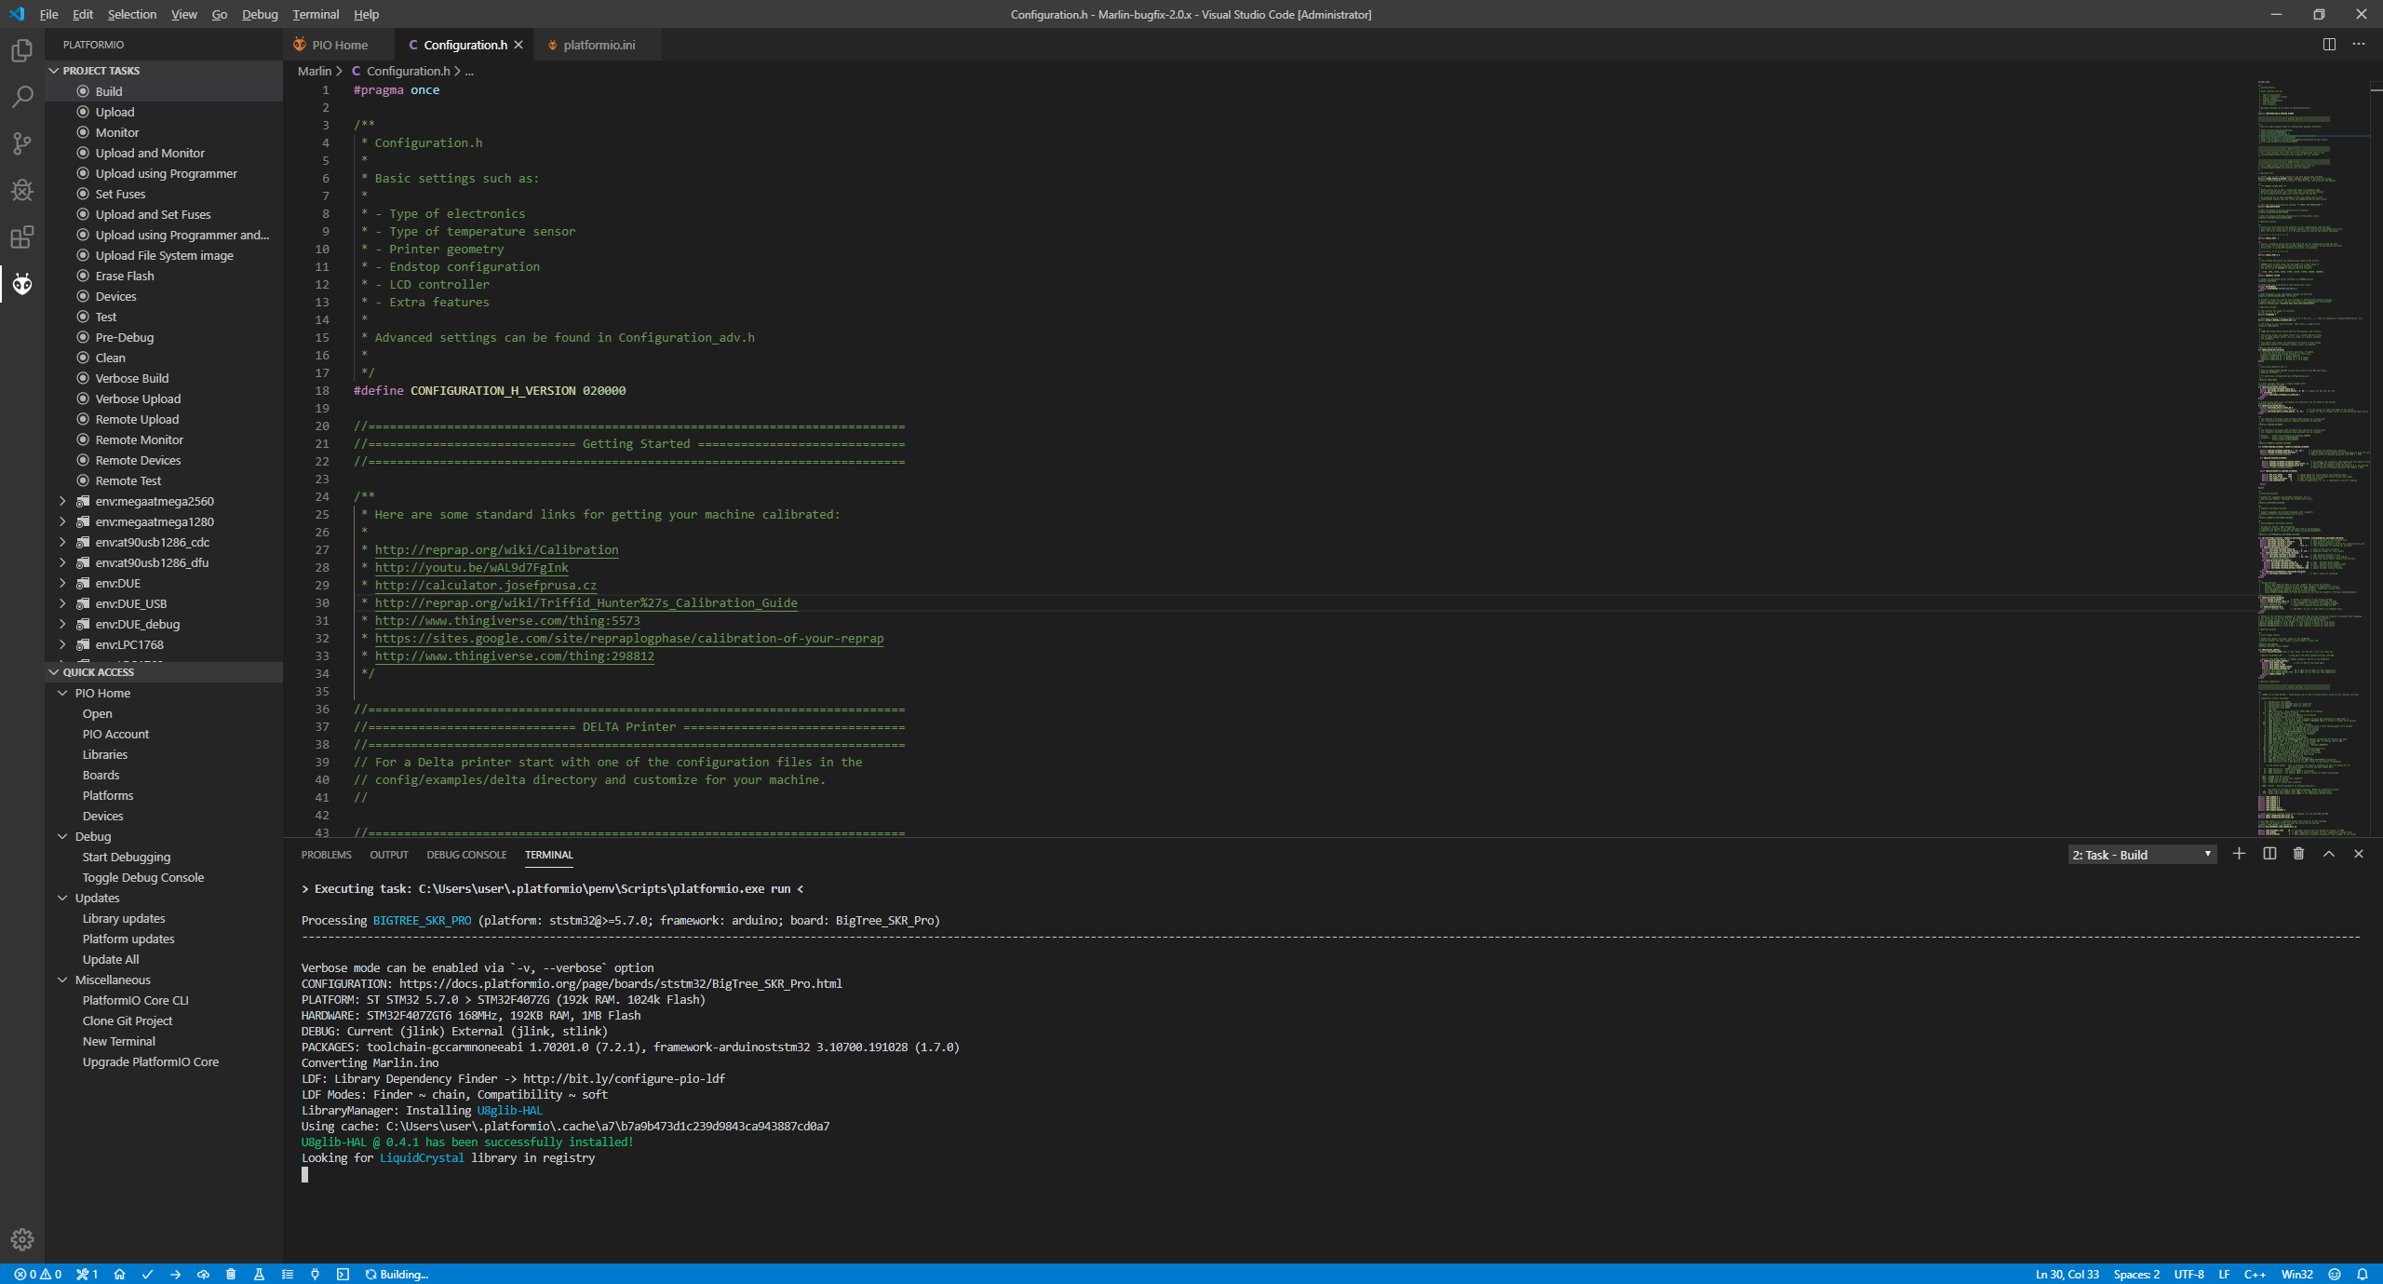Click PlatformIO Home icon in status bar
2383x1284 pixels.
119,1274
